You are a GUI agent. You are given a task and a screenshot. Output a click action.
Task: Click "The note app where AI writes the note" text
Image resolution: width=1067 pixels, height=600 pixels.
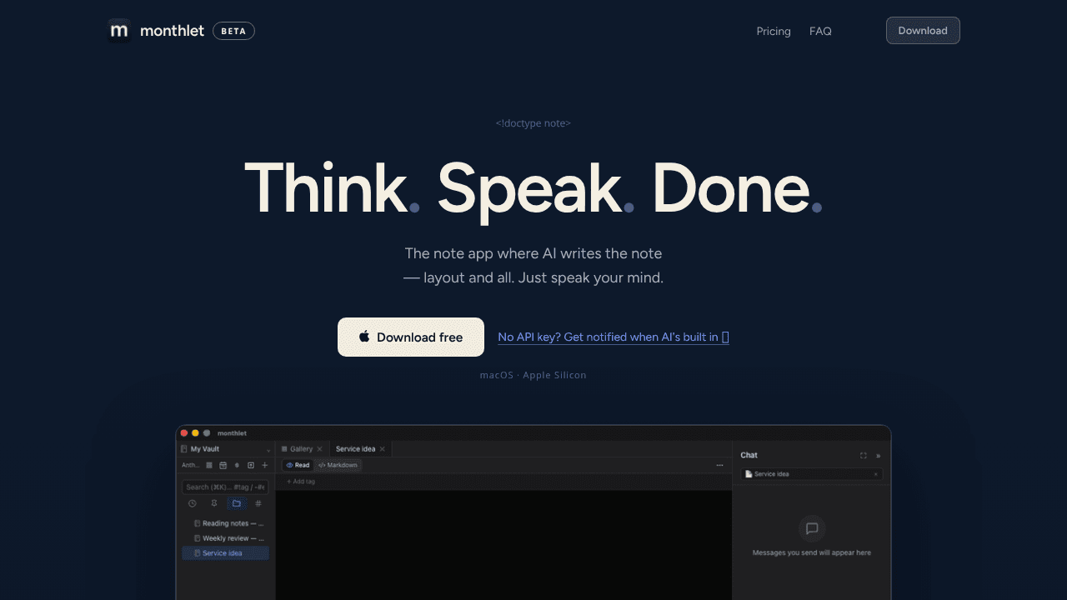(x=533, y=253)
